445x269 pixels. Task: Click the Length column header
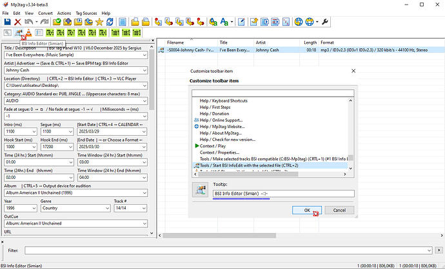(x=310, y=42)
